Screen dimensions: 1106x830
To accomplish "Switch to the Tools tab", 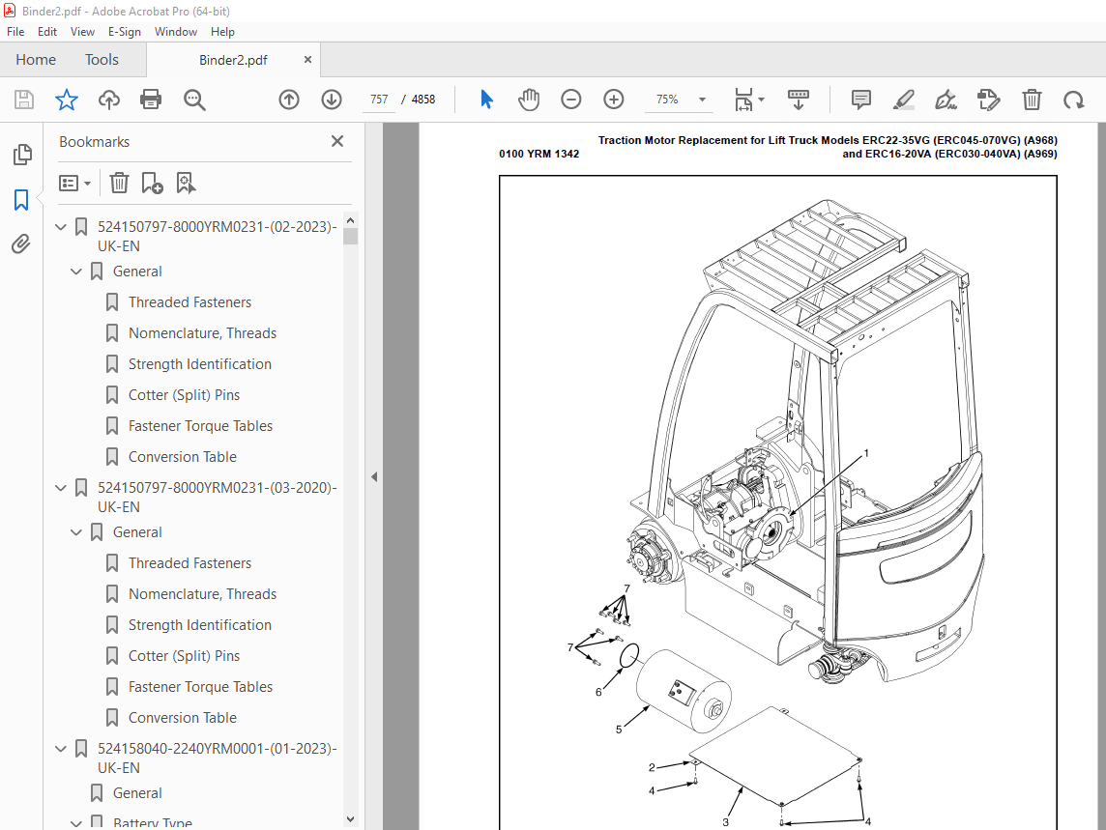I will (102, 60).
